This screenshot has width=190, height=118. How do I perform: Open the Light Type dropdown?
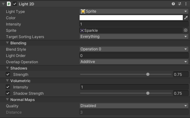[134, 11]
